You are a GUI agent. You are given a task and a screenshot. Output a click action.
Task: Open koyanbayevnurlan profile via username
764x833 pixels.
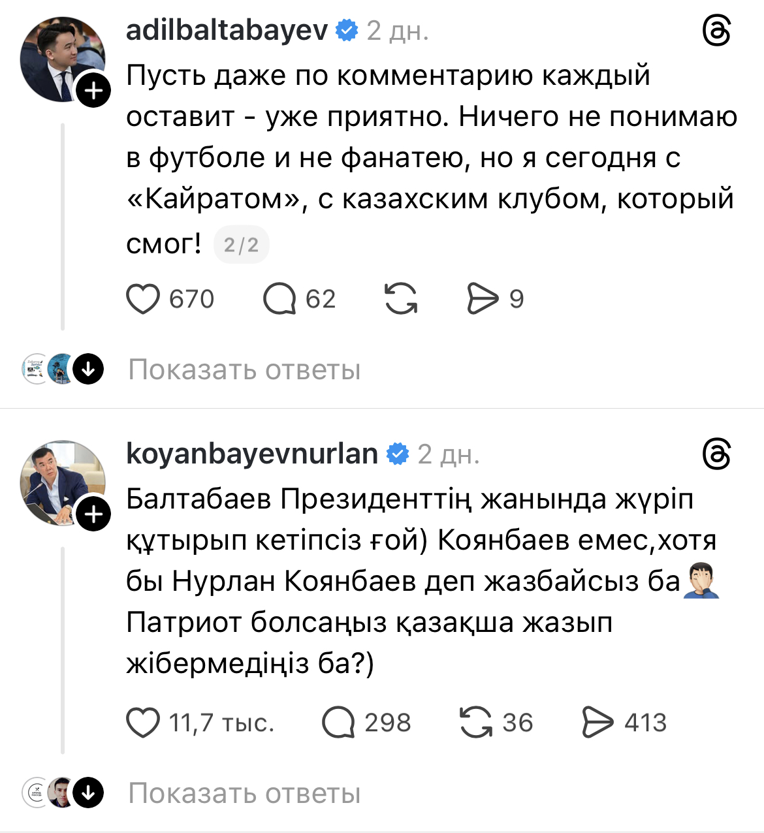coord(252,454)
